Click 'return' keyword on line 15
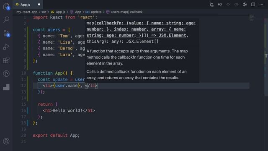This screenshot has height=151, width=268. [45, 104]
